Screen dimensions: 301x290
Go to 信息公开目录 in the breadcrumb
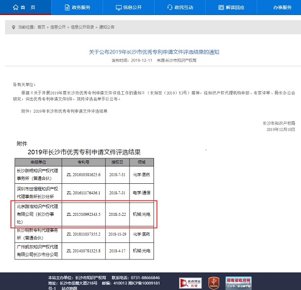[82, 27]
